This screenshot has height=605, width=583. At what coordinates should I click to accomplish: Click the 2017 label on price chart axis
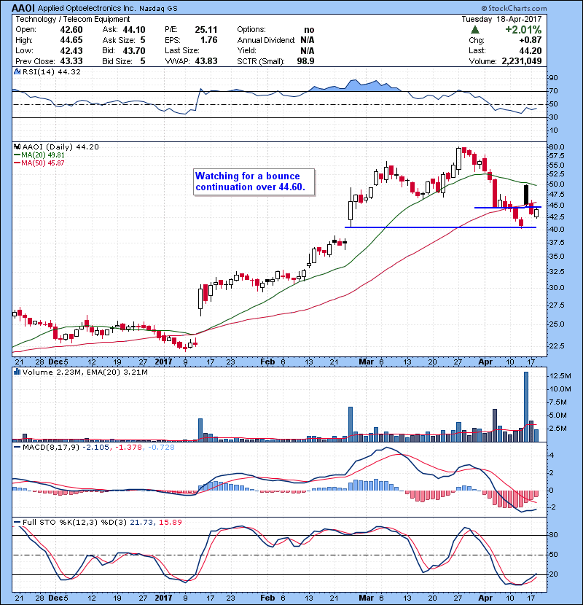pyautogui.click(x=163, y=362)
